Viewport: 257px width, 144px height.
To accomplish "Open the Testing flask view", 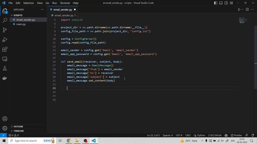I will [5, 68].
